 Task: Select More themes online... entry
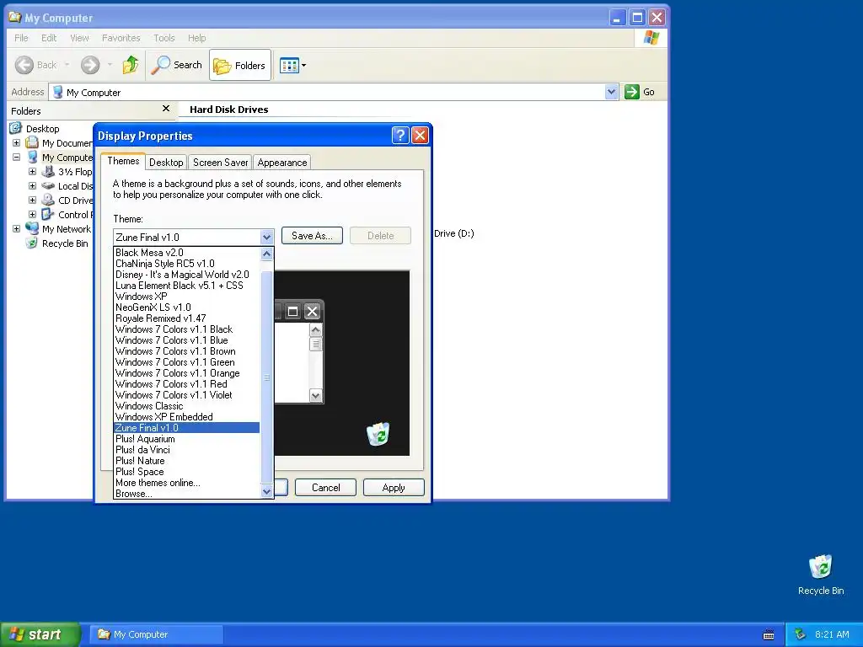pyautogui.click(x=186, y=483)
